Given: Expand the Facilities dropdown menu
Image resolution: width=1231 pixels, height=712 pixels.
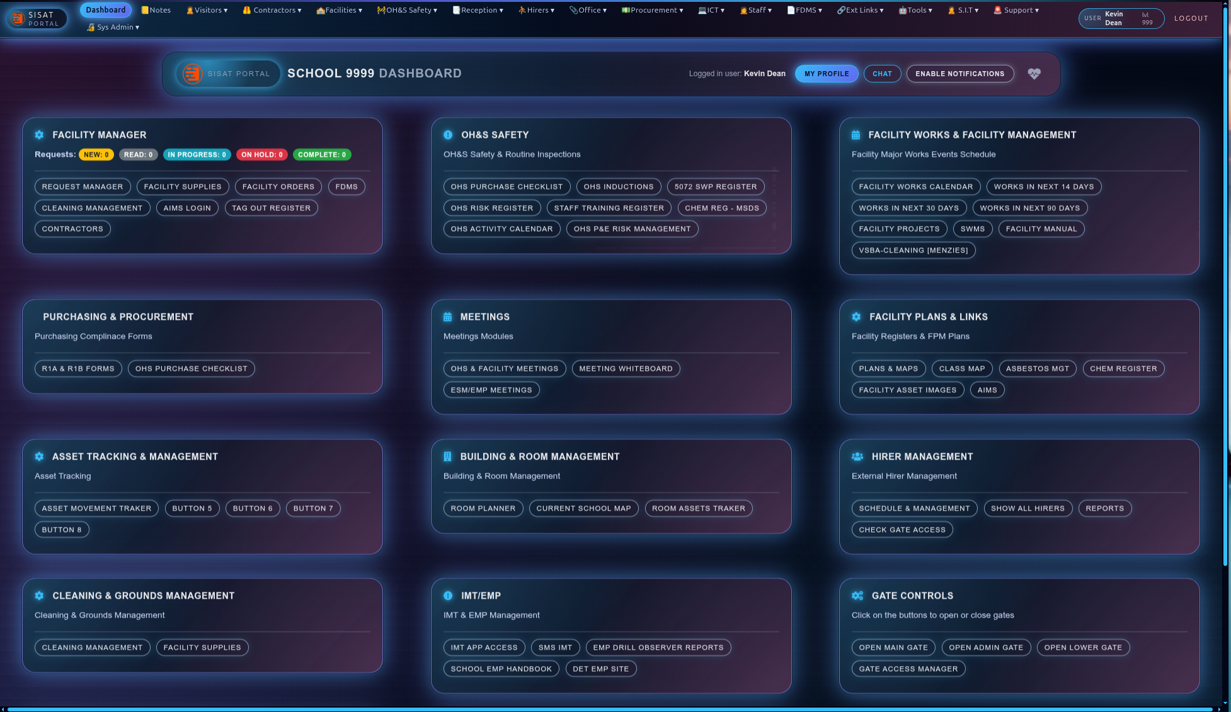Looking at the screenshot, I should click(340, 9).
